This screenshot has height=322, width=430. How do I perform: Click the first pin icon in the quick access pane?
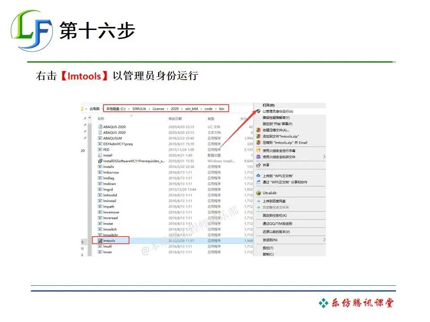85,118
